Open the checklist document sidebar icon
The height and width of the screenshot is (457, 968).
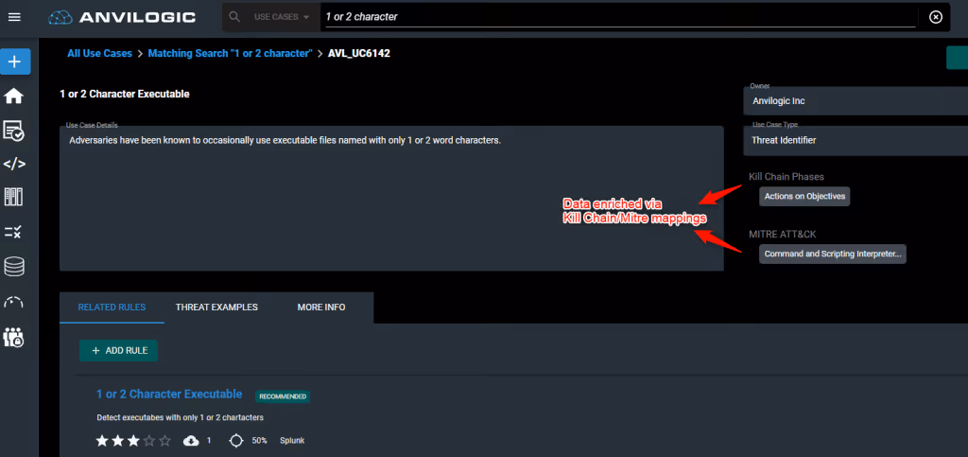click(13, 131)
